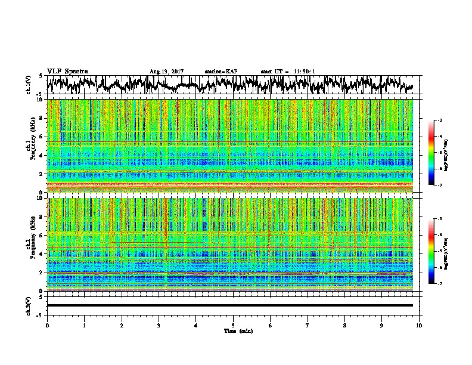Click the "station=KAP" header text
Viewport: 472px width, 365px height.
[221, 72]
